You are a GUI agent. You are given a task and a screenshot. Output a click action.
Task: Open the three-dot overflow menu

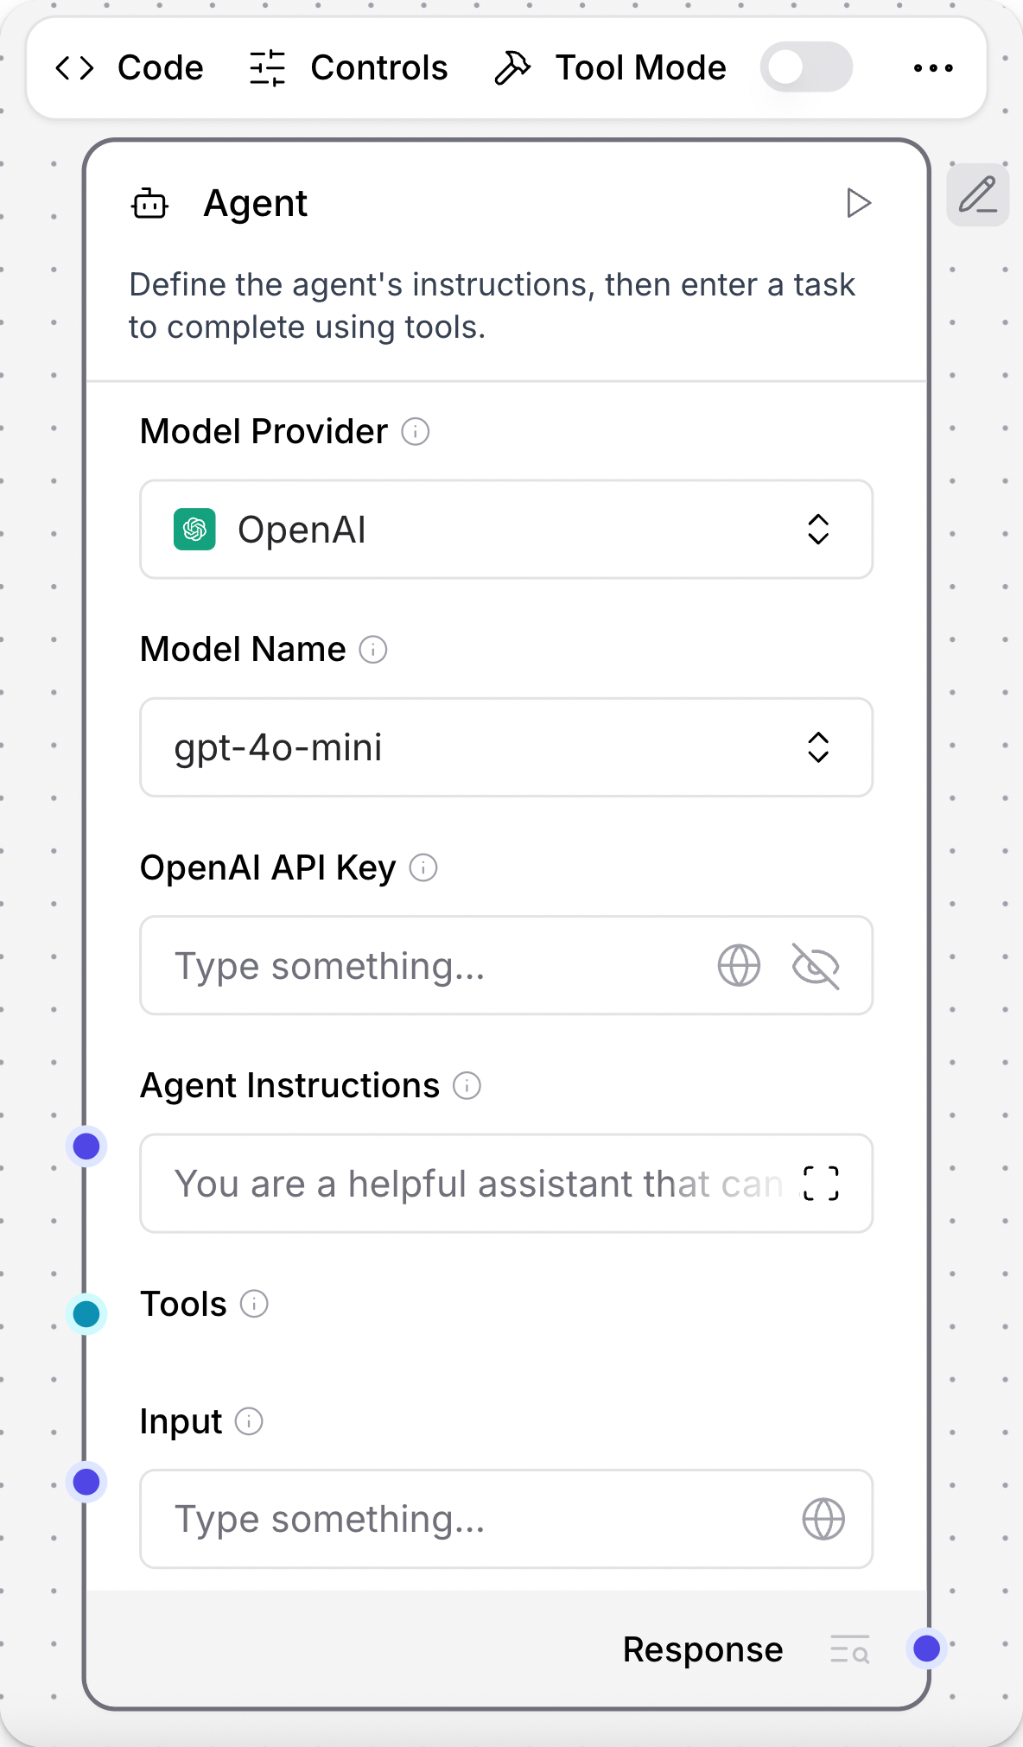(931, 67)
